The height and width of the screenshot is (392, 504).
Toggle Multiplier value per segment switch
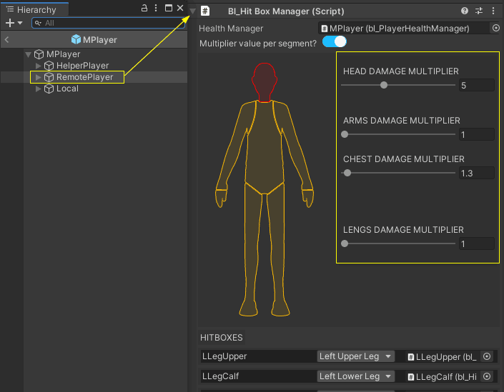(x=334, y=42)
